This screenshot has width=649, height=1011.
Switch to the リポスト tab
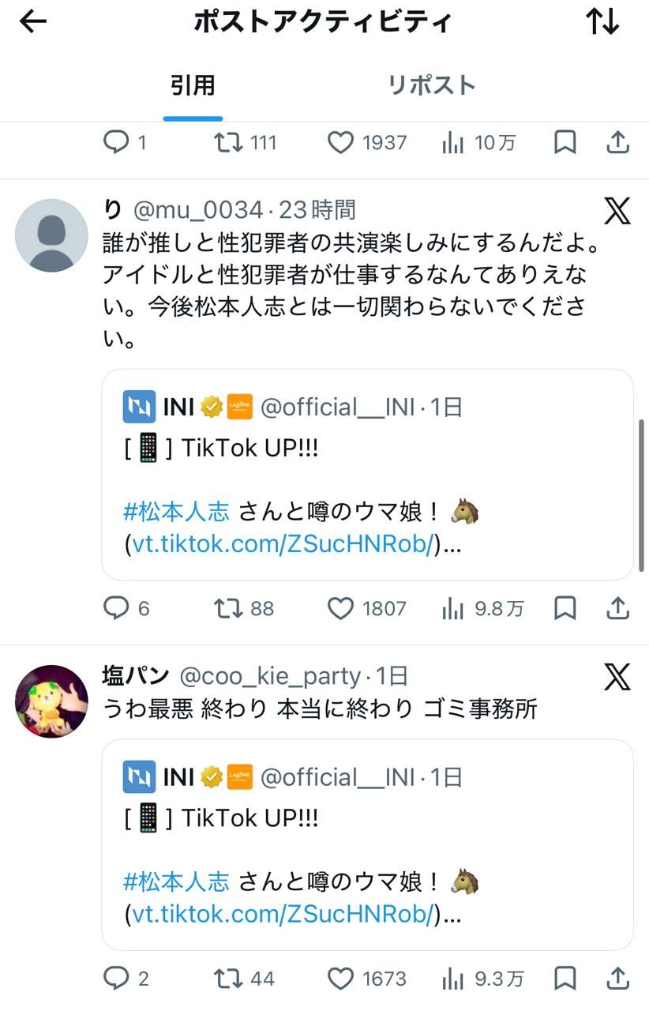coord(431,85)
